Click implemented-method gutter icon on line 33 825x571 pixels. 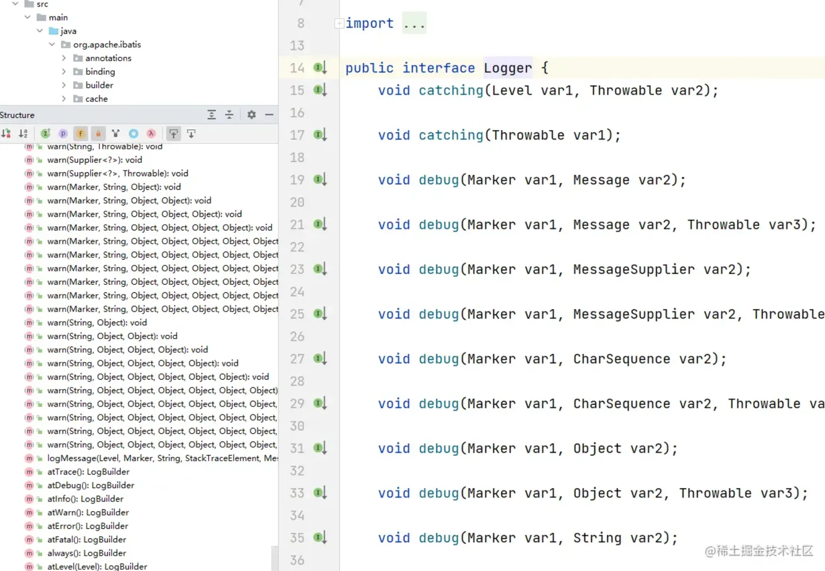click(320, 493)
